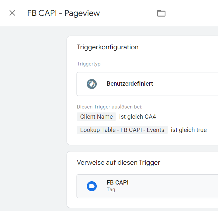Click the 'Verweise auf diesen Trigger' heading
The image size is (218, 211).
point(119,162)
